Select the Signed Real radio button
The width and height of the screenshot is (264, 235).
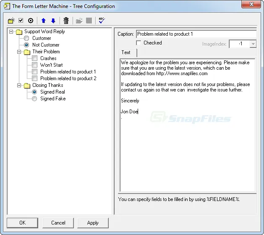[34, 92]
